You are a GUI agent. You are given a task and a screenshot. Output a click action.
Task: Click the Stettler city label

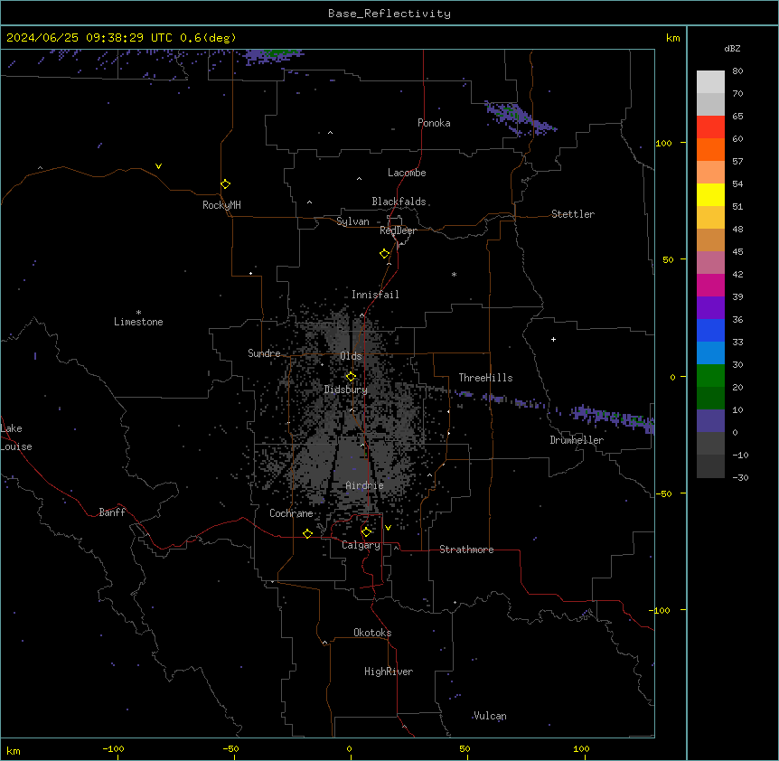click(x=573, y=214)
